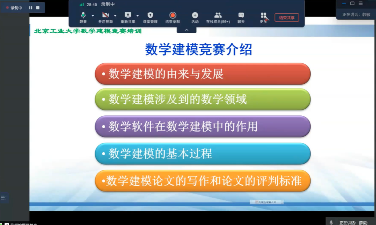
Task: Mute the microphone (静音)
Action: tap(83, 15)
